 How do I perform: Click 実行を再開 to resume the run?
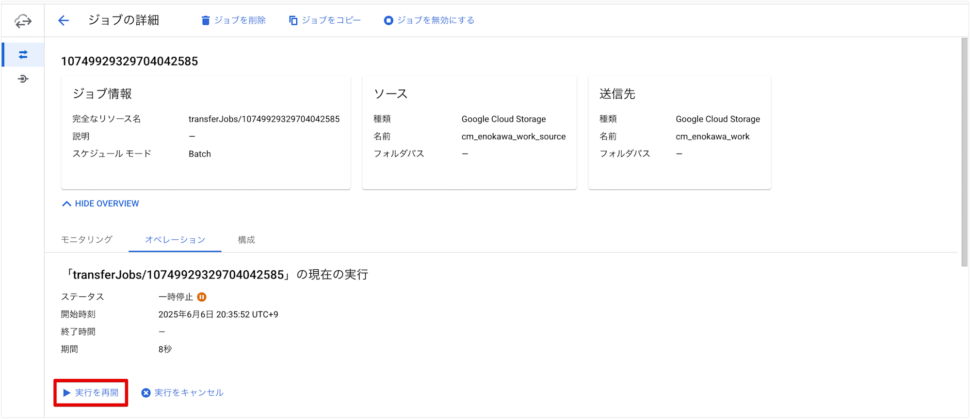tap(91, 392)
